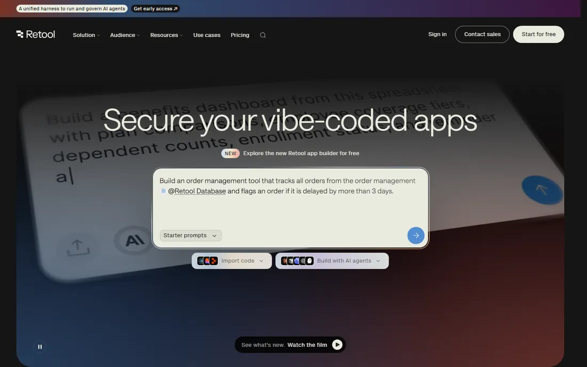Screen dimensions: 587x367
Task: Click See what's new text
Action: coord(263,345)
